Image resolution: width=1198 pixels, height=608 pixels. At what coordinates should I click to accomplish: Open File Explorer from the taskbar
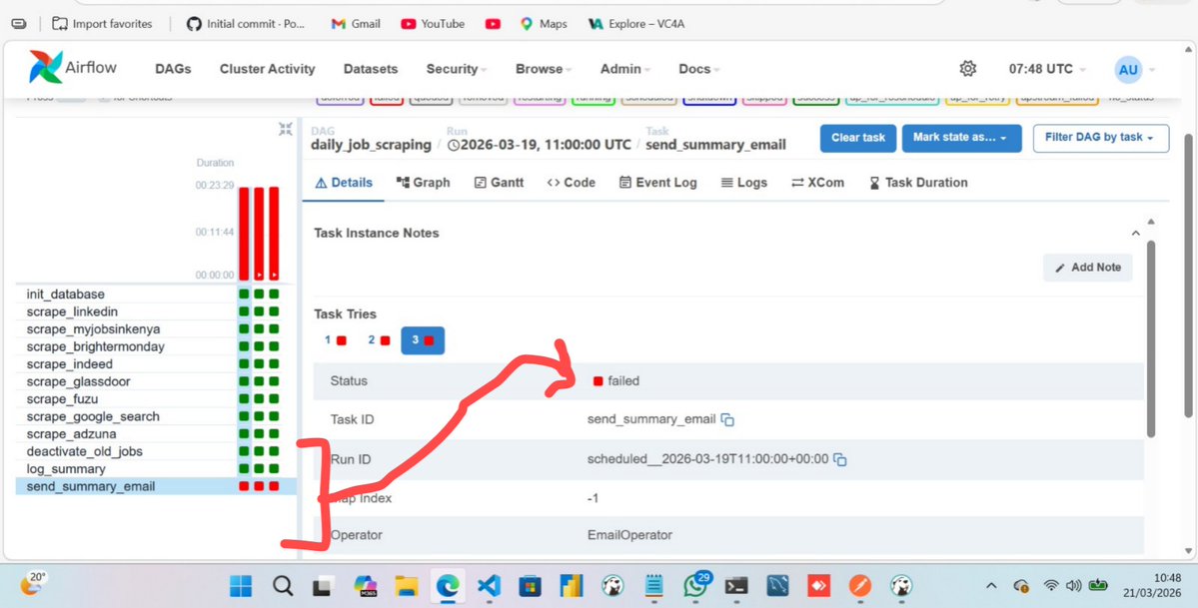(x=407, y=587)
